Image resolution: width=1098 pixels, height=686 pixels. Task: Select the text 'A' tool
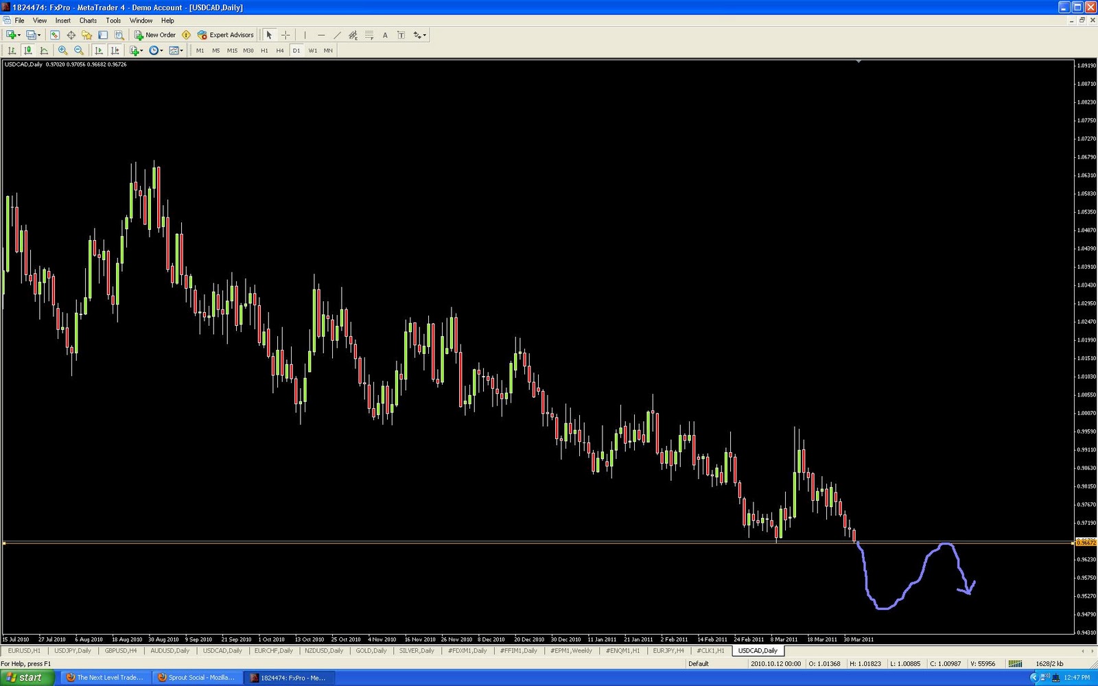tap(385, 35)
